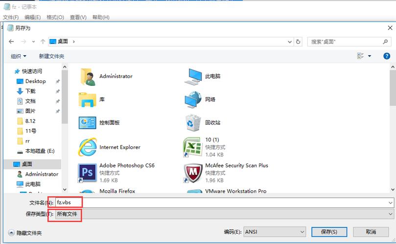
Task: Collapse folders with 隐藏文件夹 toggle
Action: [x=25, y=233]
